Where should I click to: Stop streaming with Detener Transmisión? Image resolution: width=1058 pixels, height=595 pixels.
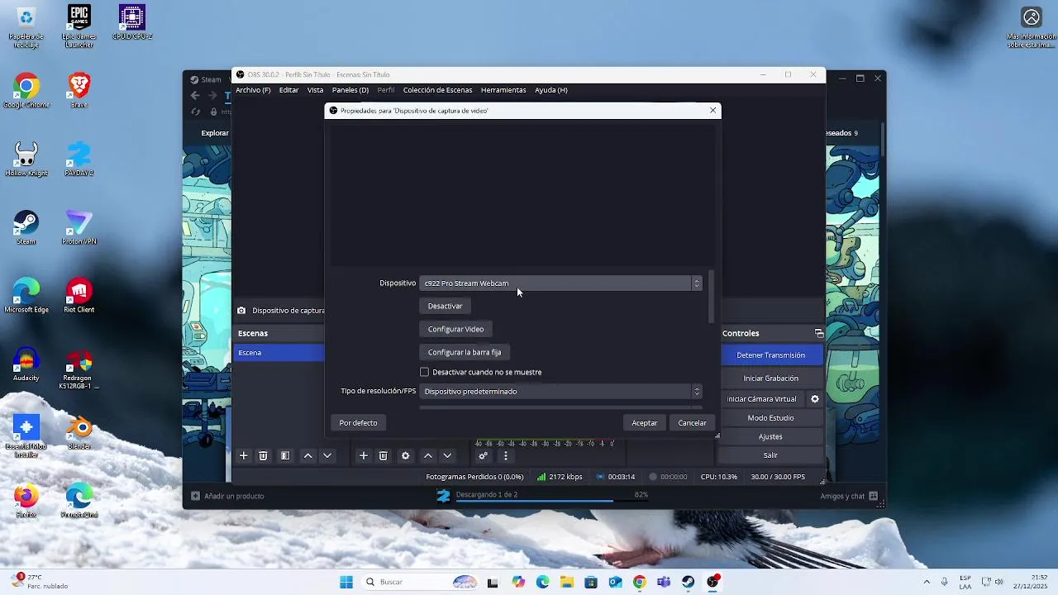click(770, 355)
